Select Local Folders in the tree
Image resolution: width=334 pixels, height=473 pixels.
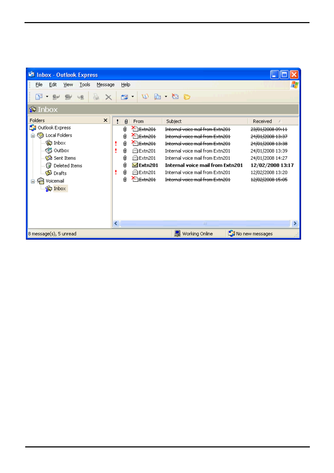(x=59, y=135)
